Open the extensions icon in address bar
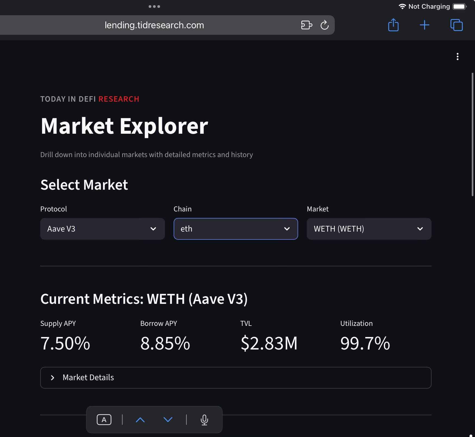The width and height of the screenshot is (475, 437). click(307, 25)
